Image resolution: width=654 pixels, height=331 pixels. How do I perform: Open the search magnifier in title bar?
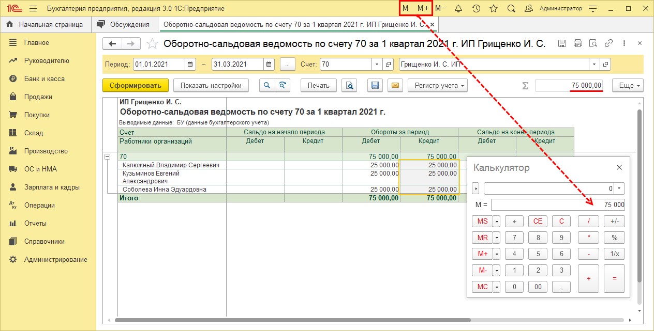click(x=511, y=8)
